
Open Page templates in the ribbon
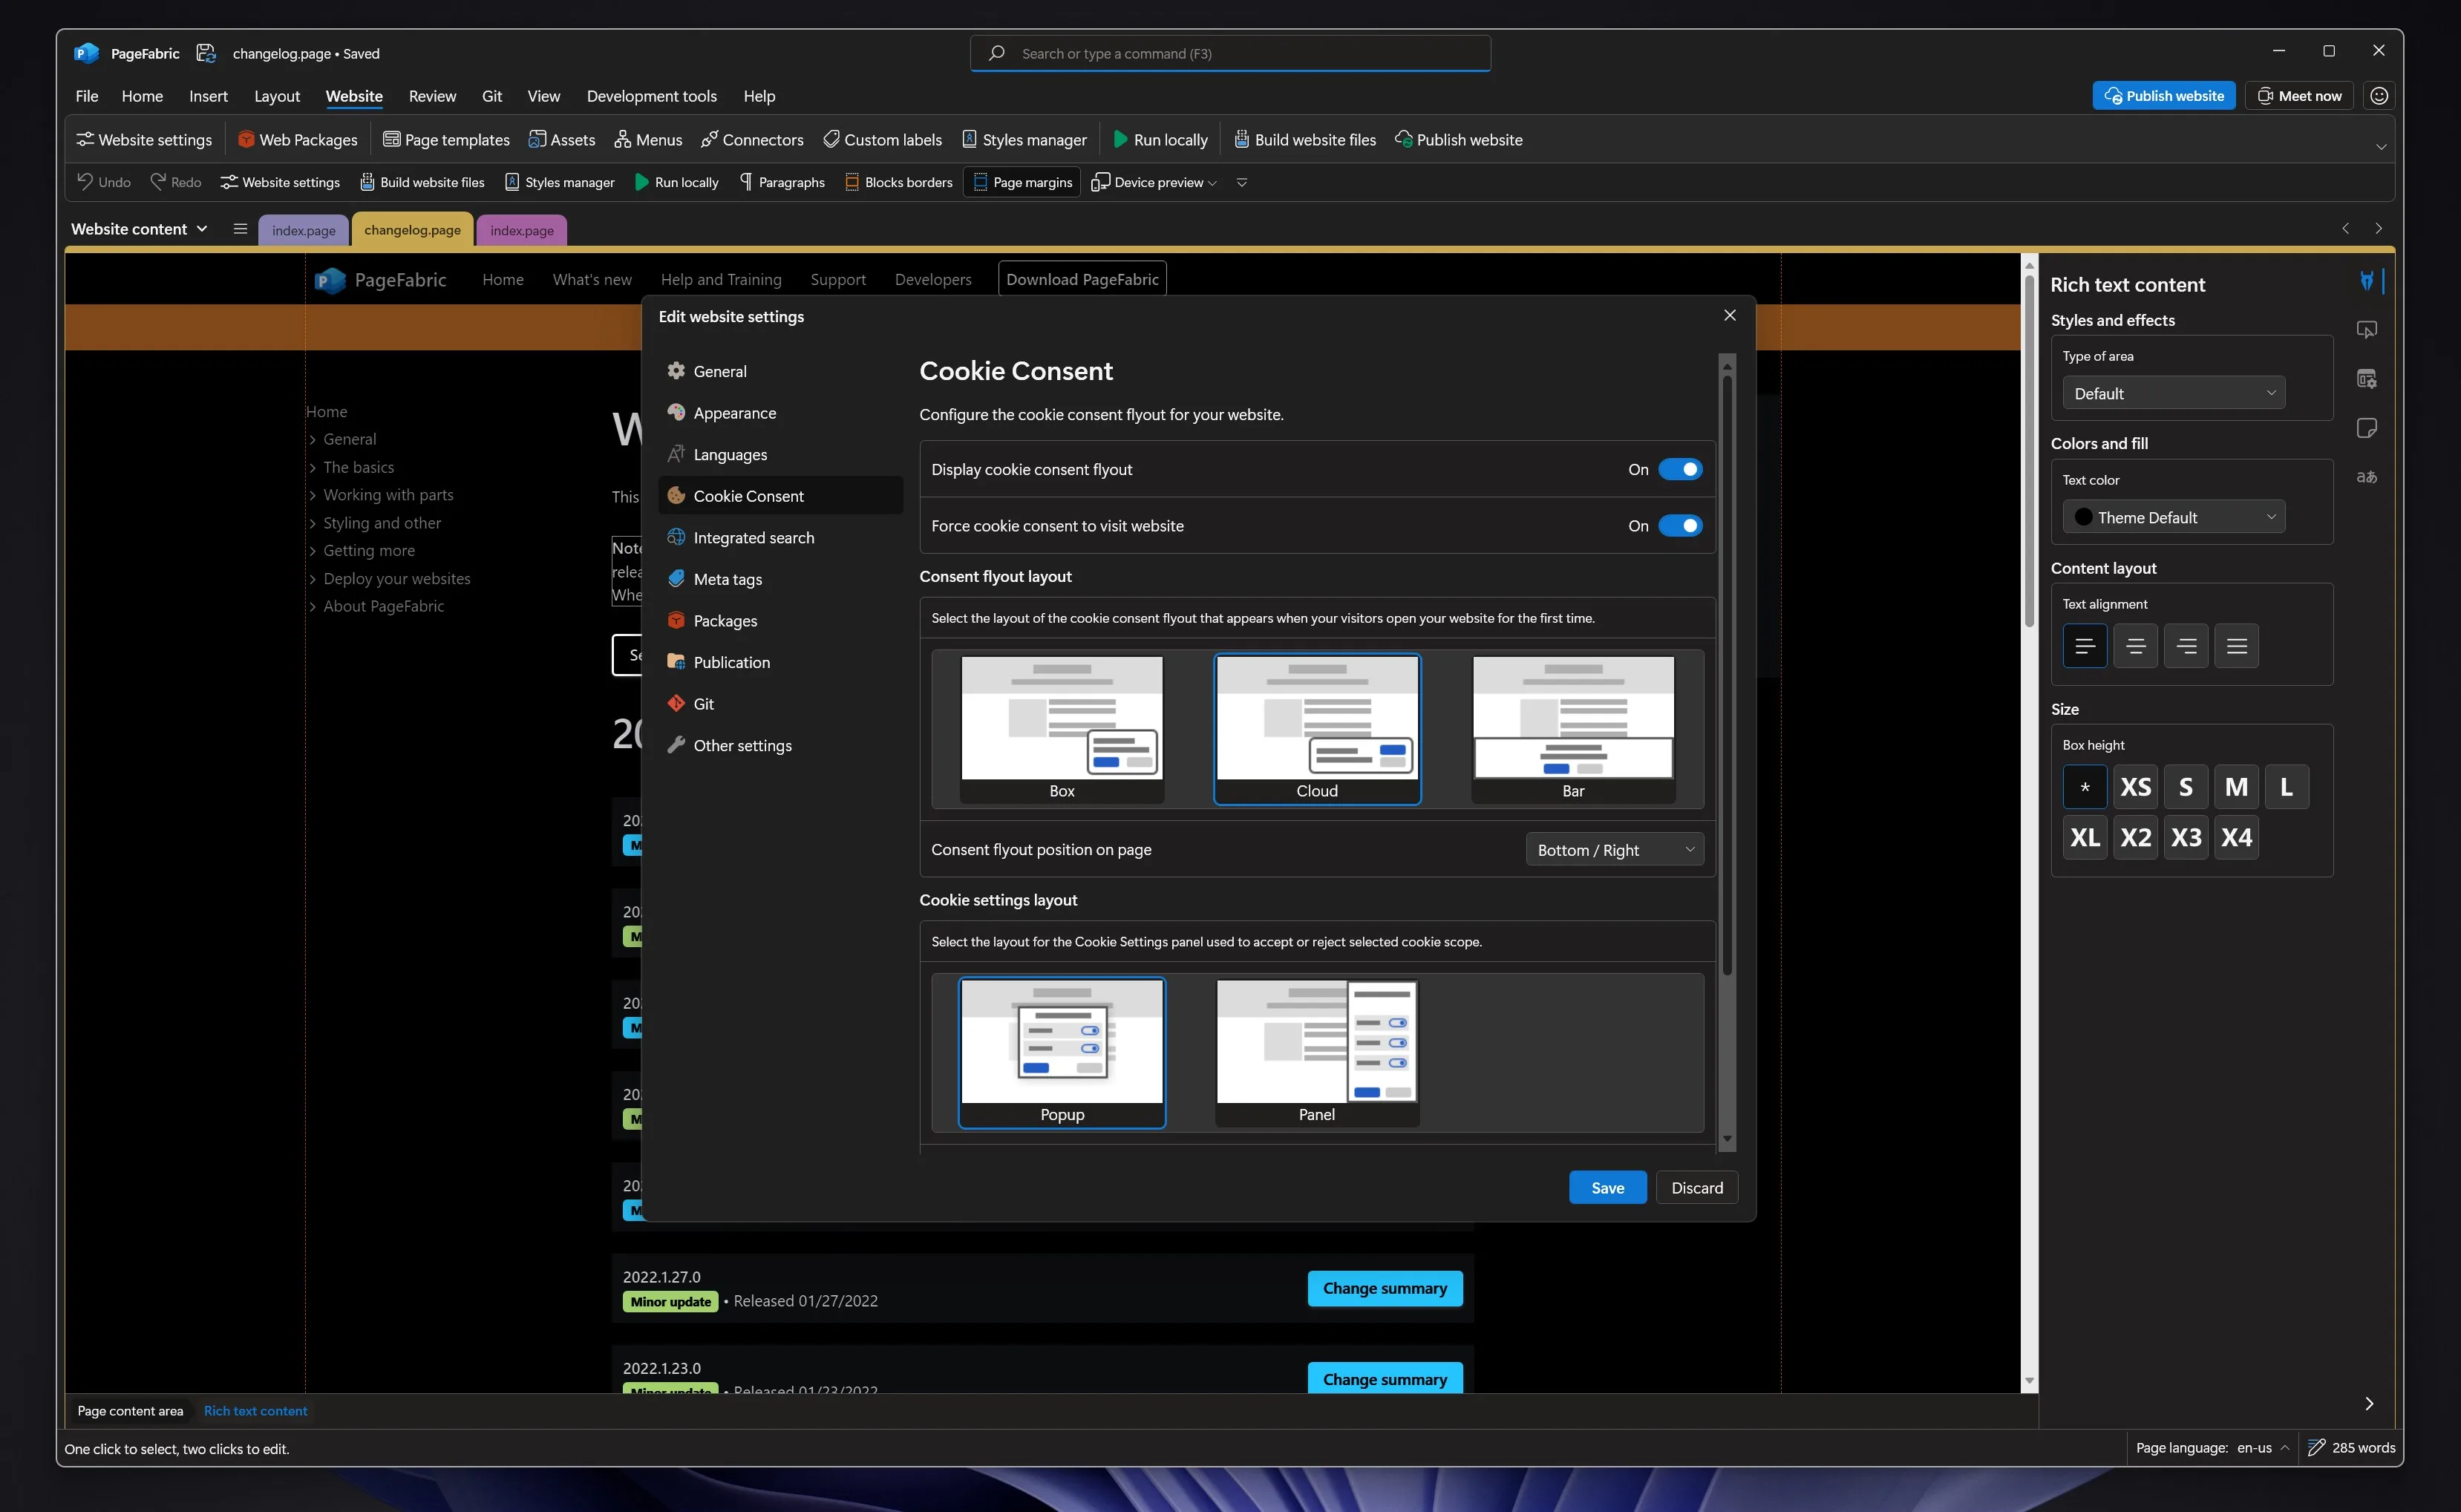446,140
